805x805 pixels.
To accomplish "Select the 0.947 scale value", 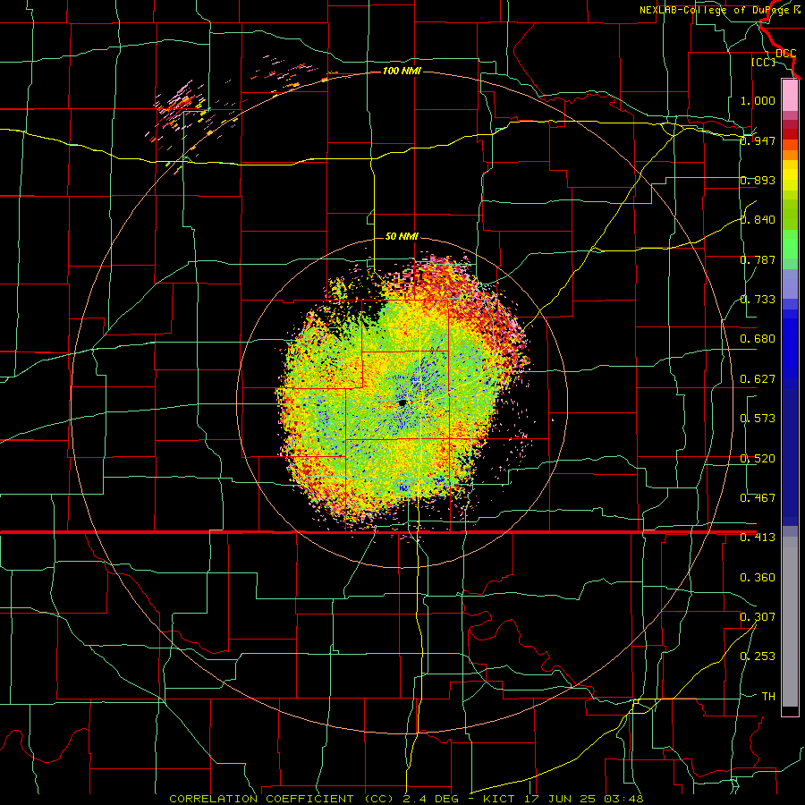I will 758,140.
